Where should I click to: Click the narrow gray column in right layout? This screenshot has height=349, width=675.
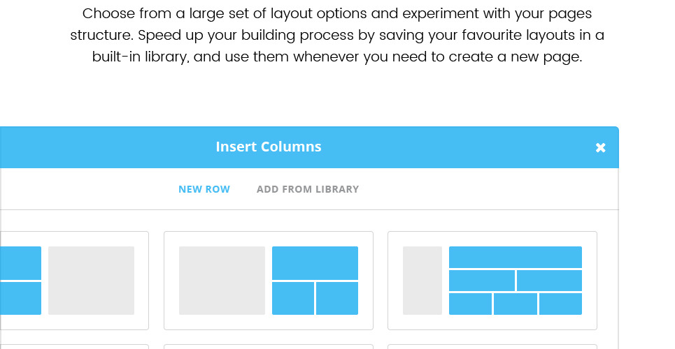422,281
